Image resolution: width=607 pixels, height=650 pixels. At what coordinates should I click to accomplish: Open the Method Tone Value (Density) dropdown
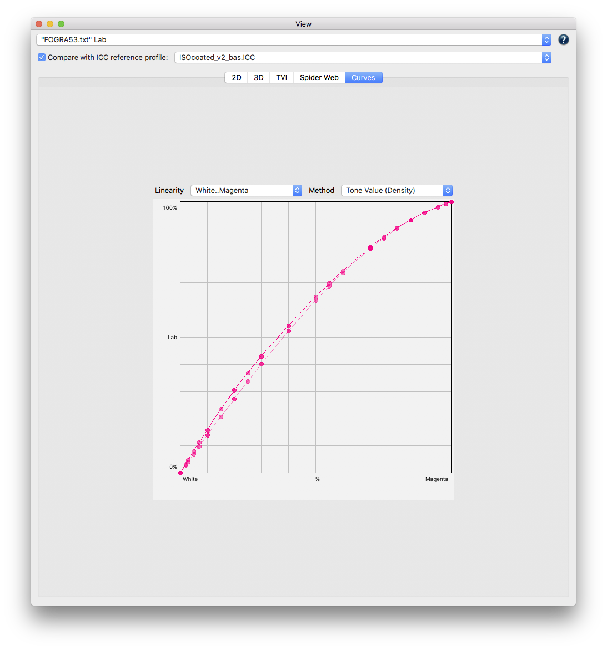click(x=397, y=190)
